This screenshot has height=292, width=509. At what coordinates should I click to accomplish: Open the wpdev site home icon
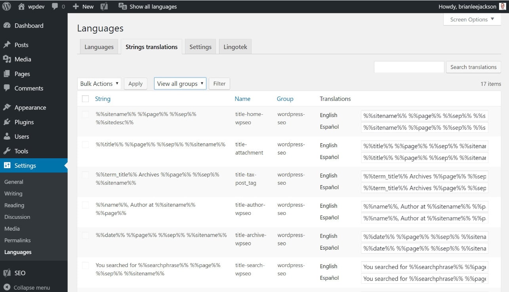point(21,6)
